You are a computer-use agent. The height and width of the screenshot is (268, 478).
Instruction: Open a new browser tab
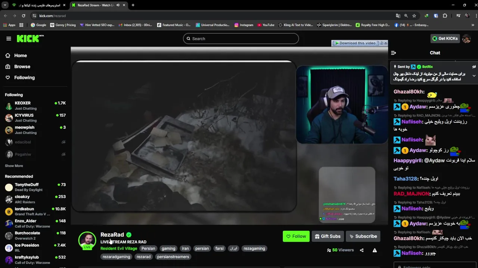(x=133, y=5)
